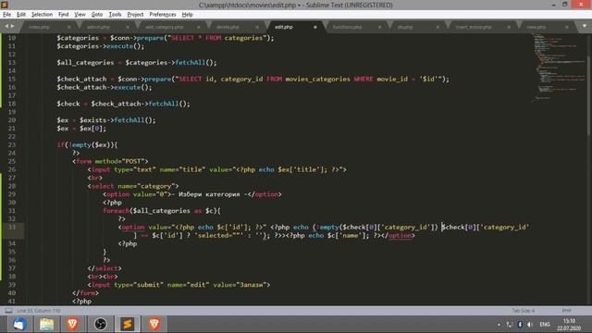Screen dimensions: 592x333
Task: Click line number 10 in the gutter
Action: point(12,38)
